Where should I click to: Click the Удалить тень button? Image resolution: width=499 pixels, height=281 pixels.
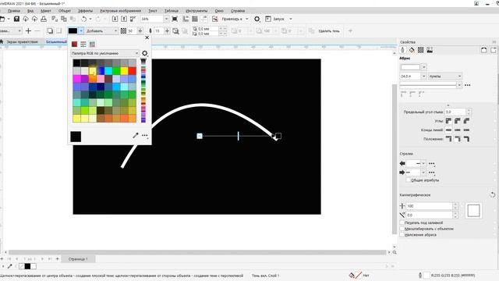(x=329, y=31)
